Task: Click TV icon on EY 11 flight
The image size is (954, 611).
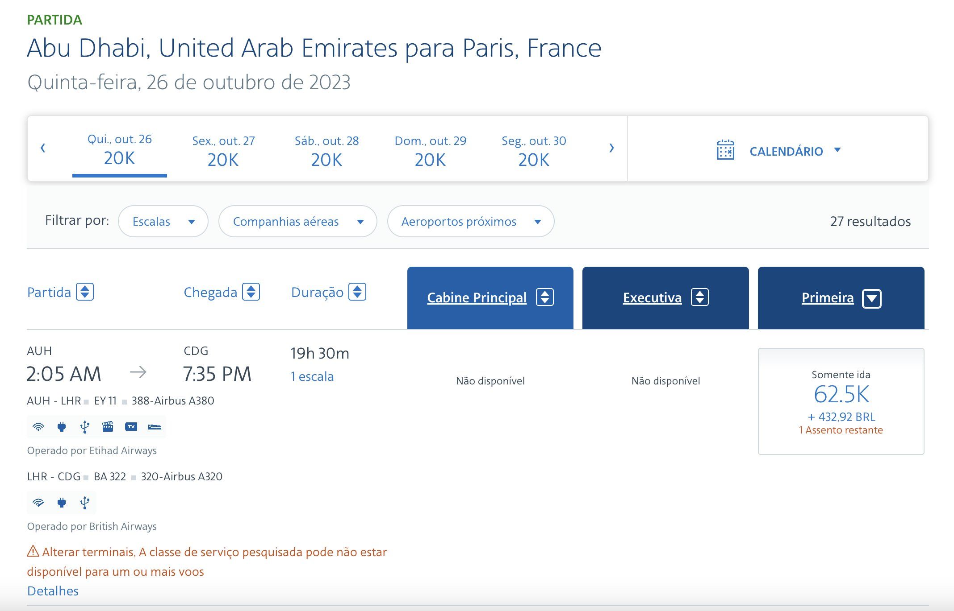Action: [131, 427]
